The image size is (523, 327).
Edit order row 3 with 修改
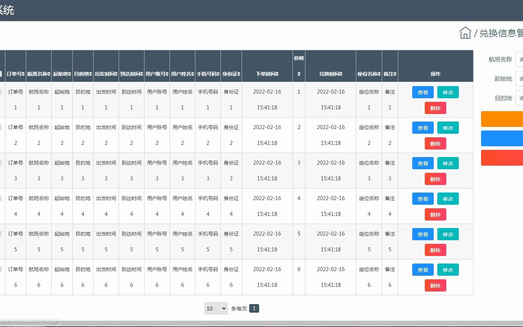coord(448,163)
